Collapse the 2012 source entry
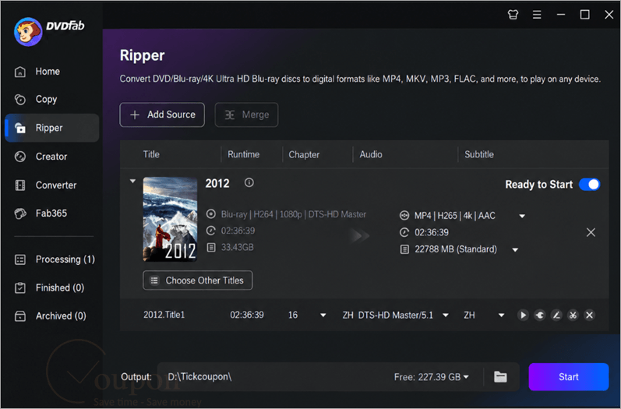This screenshot has height=409, width=621. pyautogui.click(x=132, y=181)
